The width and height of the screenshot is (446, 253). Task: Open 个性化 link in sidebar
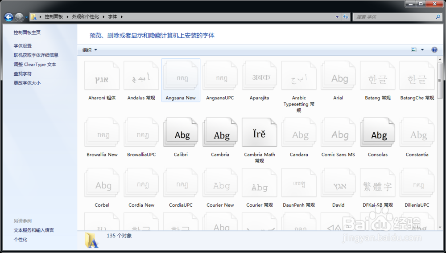pyautogui.click(x=21, y=240)
